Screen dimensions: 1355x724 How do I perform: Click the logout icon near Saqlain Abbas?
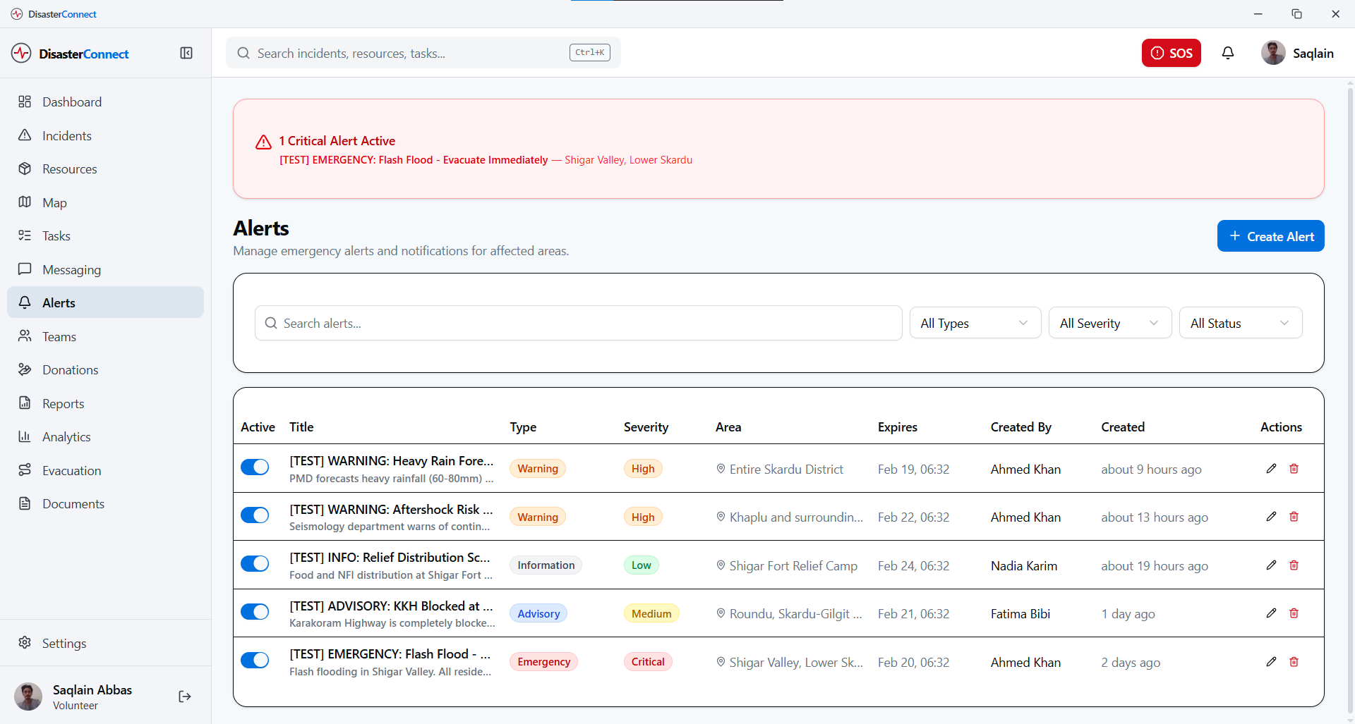pyautogui.click(x=184, y=697)
